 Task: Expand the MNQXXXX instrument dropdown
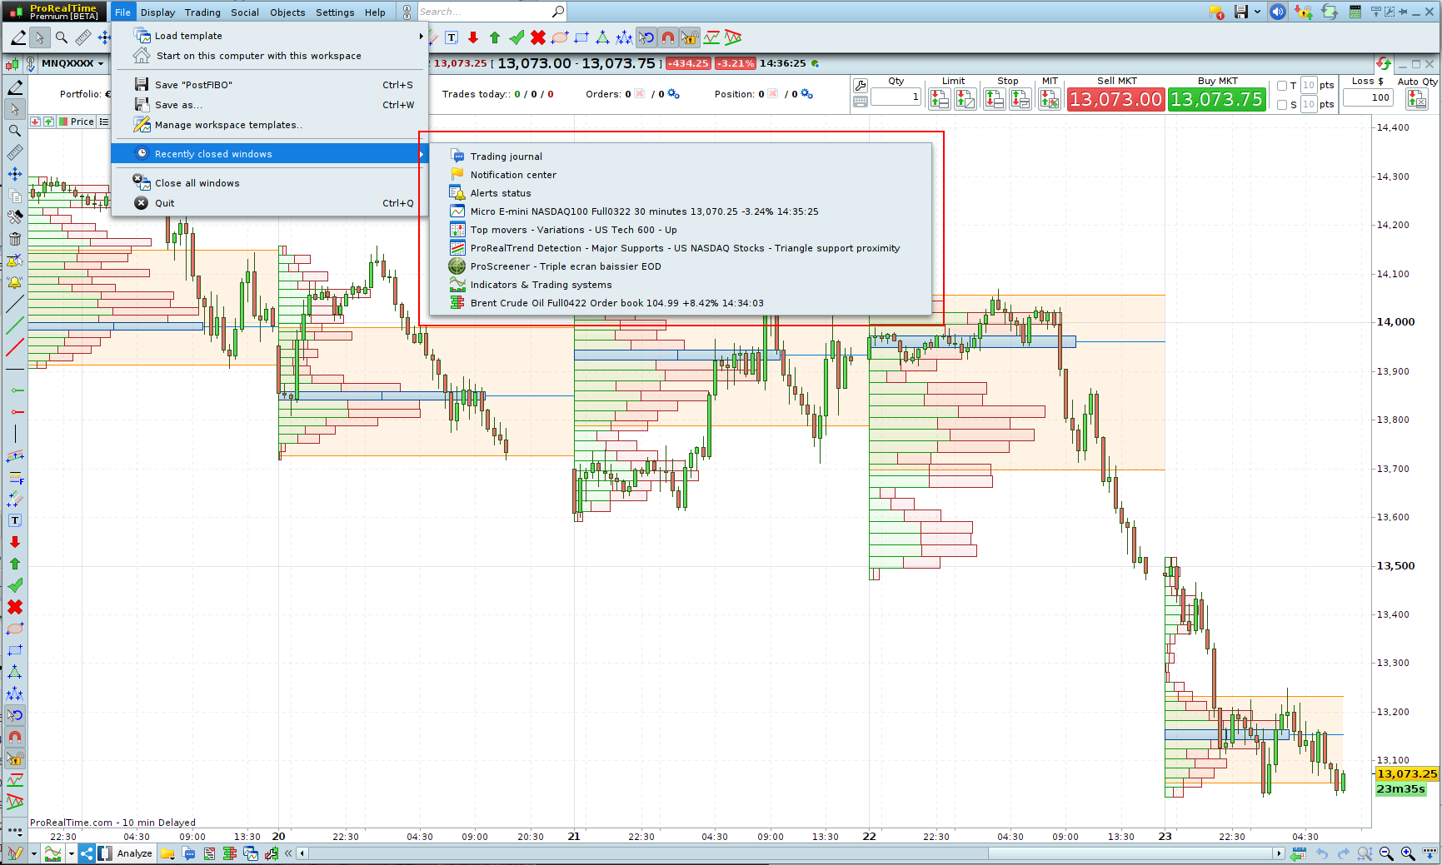tap(101, 63)
